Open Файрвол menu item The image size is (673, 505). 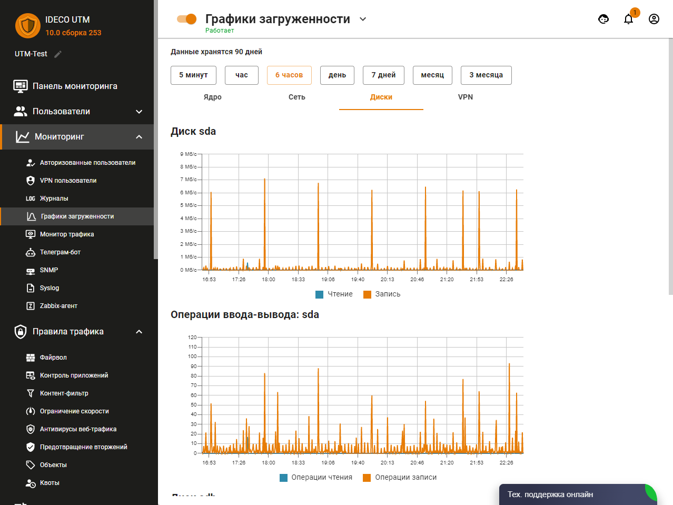tap(77, 358)
